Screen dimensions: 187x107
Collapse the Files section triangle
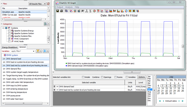coord(1,4)
